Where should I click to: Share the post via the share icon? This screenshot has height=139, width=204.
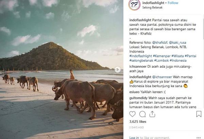(x=152, y=114)
